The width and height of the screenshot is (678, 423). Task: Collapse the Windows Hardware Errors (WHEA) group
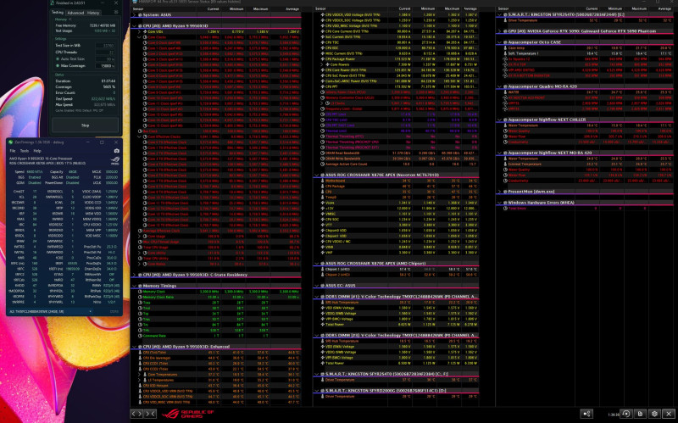tap(499, 203)
